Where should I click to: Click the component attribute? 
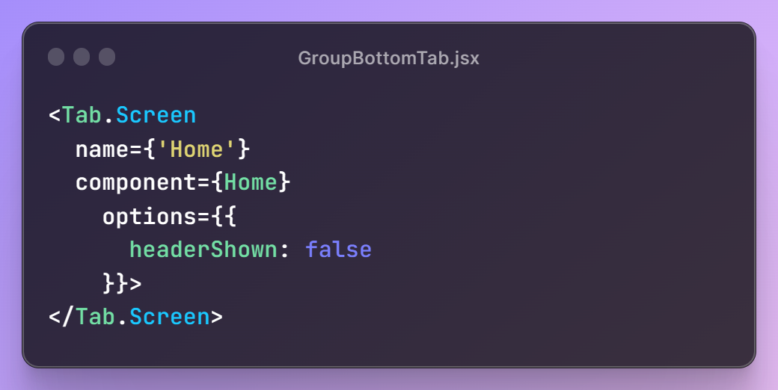[136, 183]
